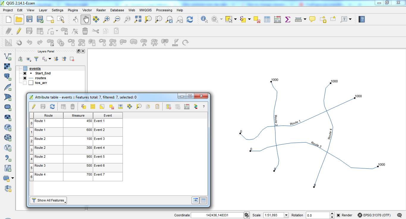406x219 pixels.
Task: Expand filter by expression dropdown in Layers Panel
Action: pos(50,59)
